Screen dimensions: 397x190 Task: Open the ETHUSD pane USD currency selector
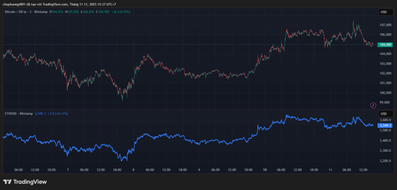pos(383,114)
